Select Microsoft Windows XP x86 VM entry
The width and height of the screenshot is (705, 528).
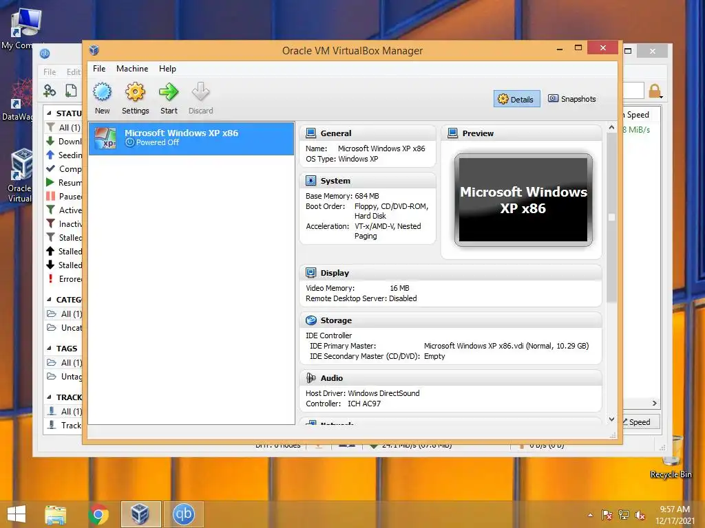(x=191, y=138)
